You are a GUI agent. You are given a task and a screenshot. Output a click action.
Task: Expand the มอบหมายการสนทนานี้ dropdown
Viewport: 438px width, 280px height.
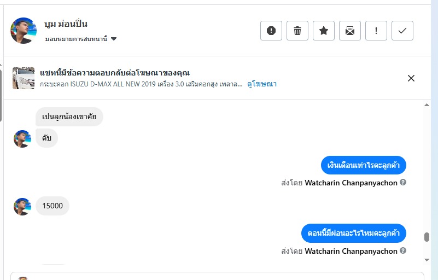click(114, 39)
